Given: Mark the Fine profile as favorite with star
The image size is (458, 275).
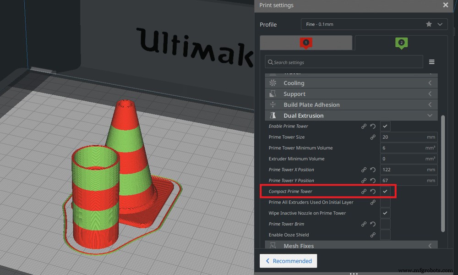Looking at the screenshot, I should click(429, 24).
